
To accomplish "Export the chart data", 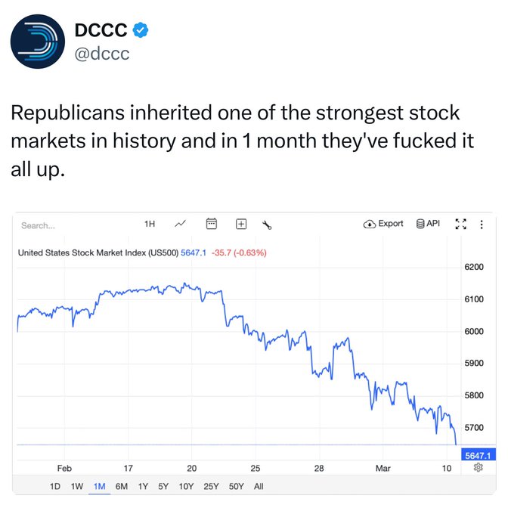I will click(384, 224).
